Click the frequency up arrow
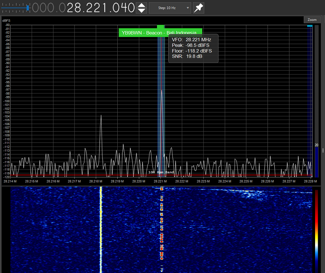This screenshot has height=273, width=325. click(141, 5)
